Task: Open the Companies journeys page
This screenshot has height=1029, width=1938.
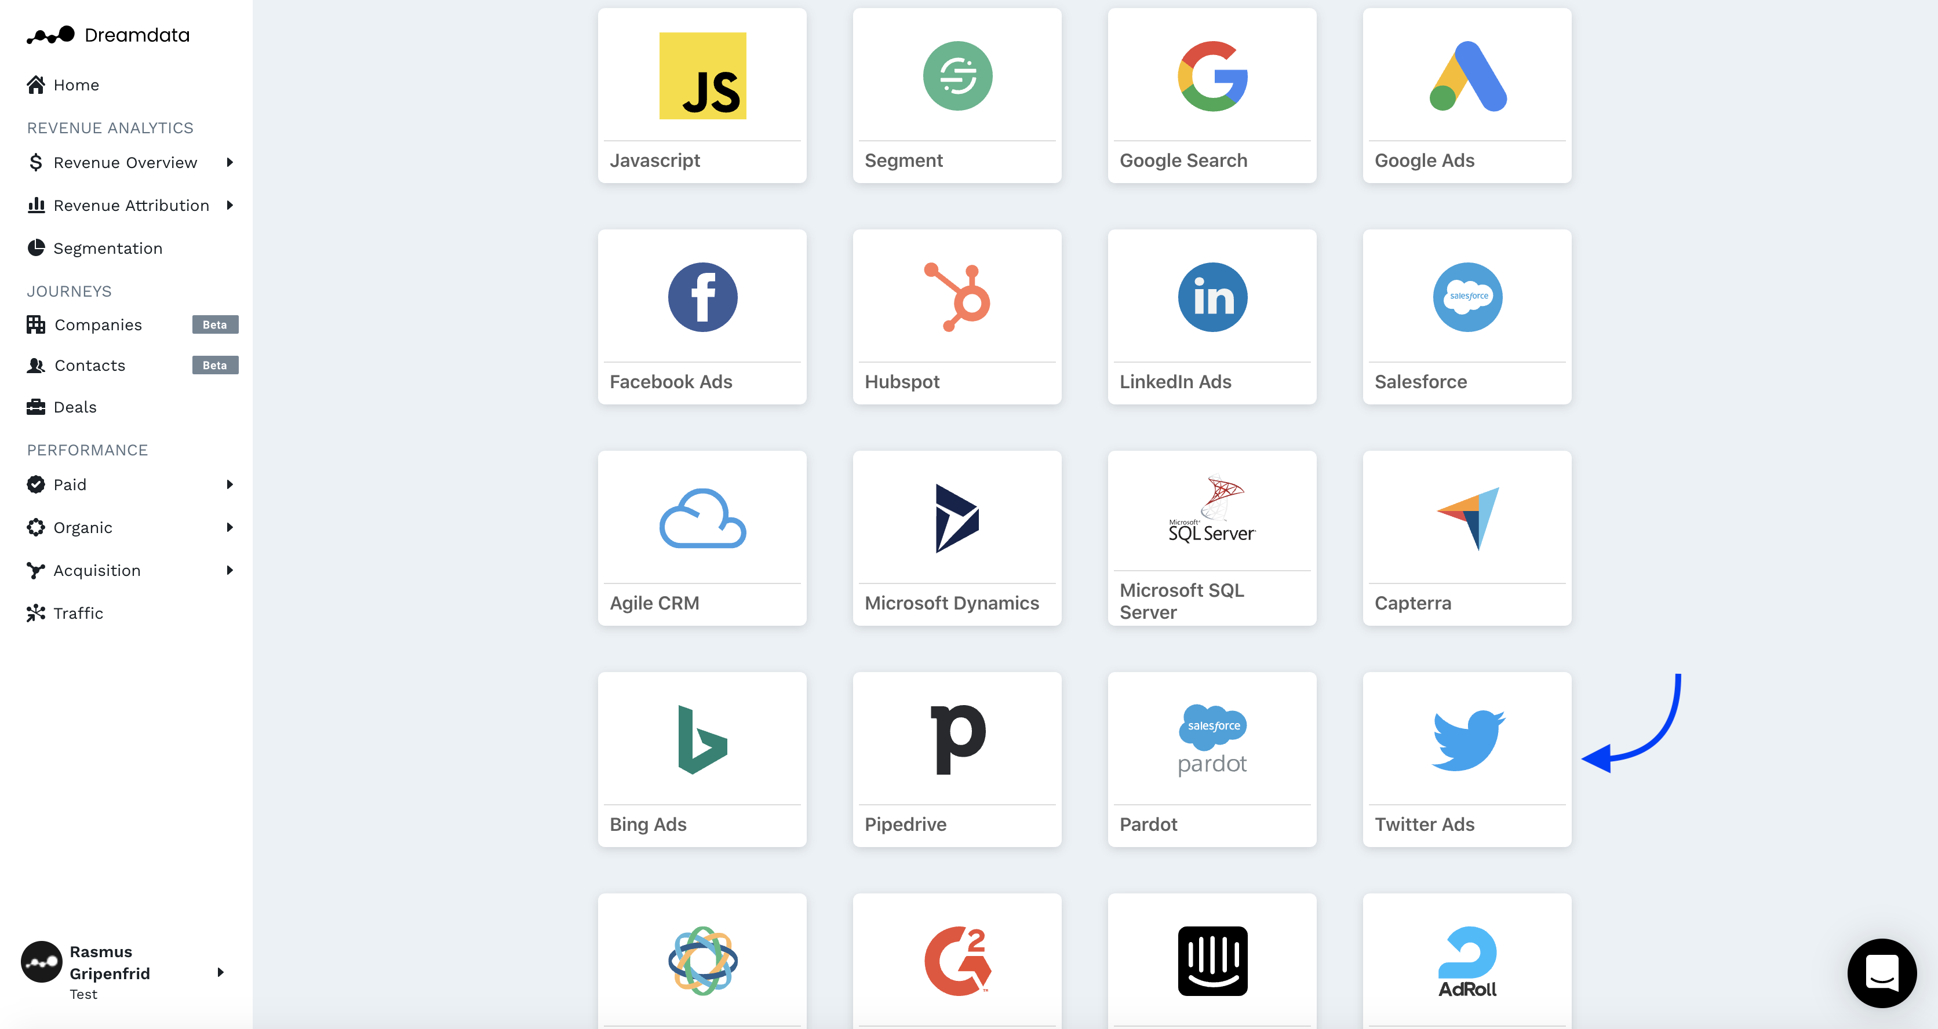Action: coord(98,325)
